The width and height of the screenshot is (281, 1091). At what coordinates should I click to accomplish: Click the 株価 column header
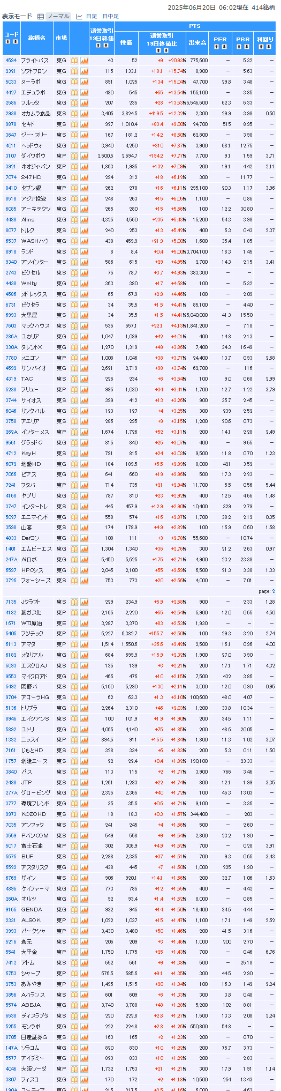(126, 42)
